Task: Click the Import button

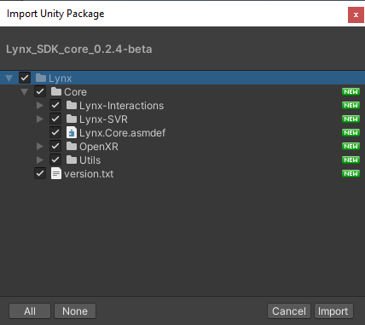Action: [333, 311]
